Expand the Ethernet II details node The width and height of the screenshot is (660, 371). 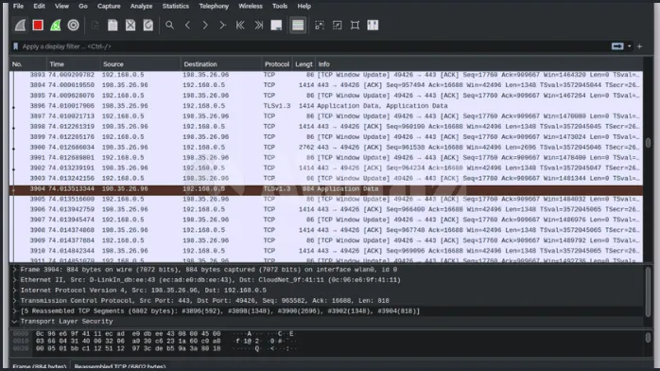(x=14, y=280)
